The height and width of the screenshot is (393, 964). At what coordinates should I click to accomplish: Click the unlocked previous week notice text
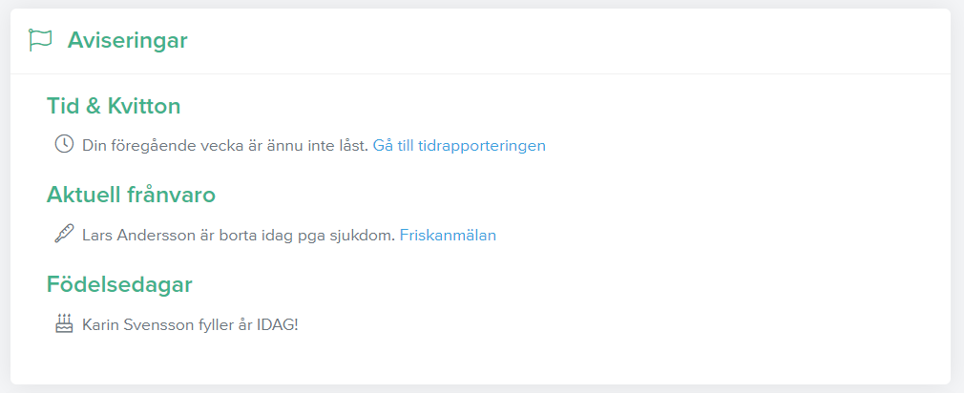(225, 146)
